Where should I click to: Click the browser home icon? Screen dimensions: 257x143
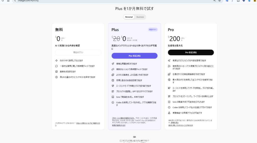point(8,1)
